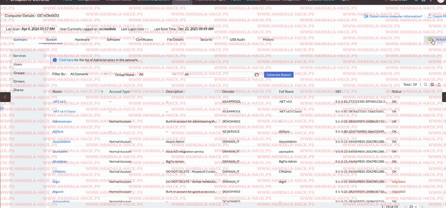Open the dcguest user link

click(58, 192)
